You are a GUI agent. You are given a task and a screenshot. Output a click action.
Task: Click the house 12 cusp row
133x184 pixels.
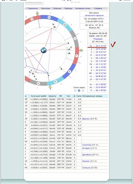point(98,79)
